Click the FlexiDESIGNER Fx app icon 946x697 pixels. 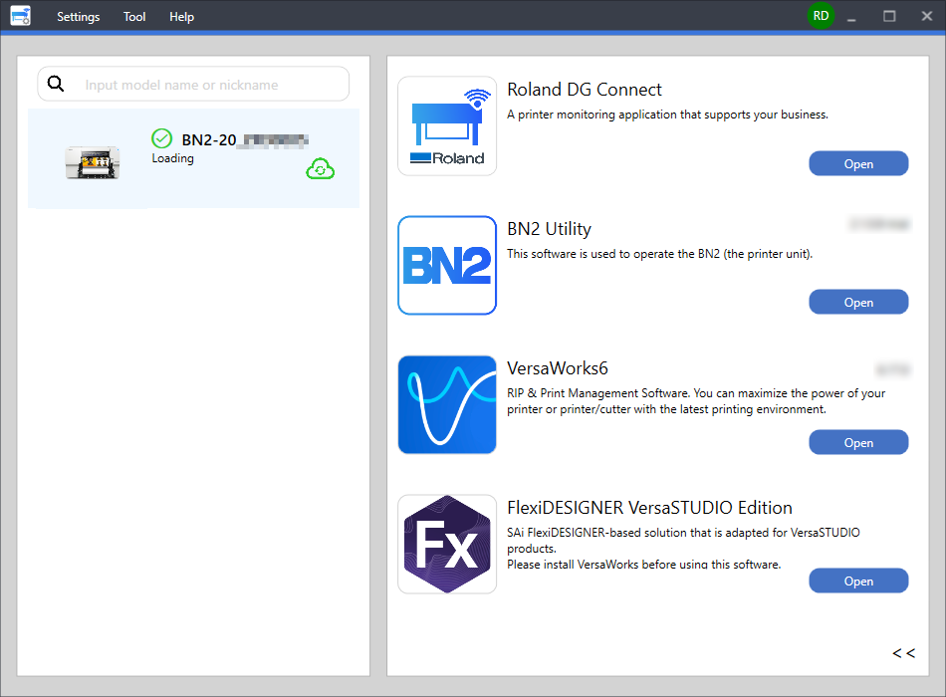tap(447, 545)
